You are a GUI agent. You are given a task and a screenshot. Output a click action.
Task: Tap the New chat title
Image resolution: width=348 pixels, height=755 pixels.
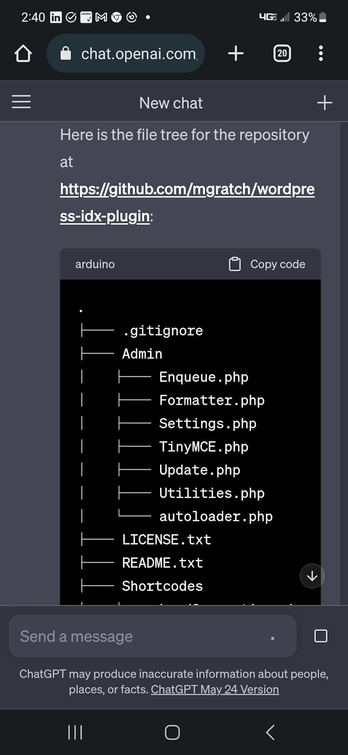pos(171,103)
